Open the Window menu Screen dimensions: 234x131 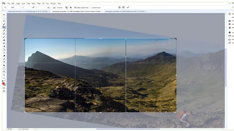tap(53, 3)
